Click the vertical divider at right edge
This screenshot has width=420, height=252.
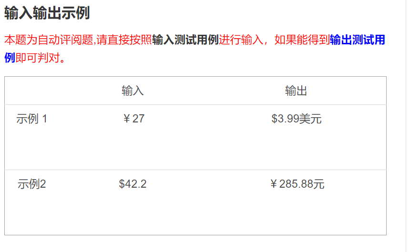pos(406,126)
